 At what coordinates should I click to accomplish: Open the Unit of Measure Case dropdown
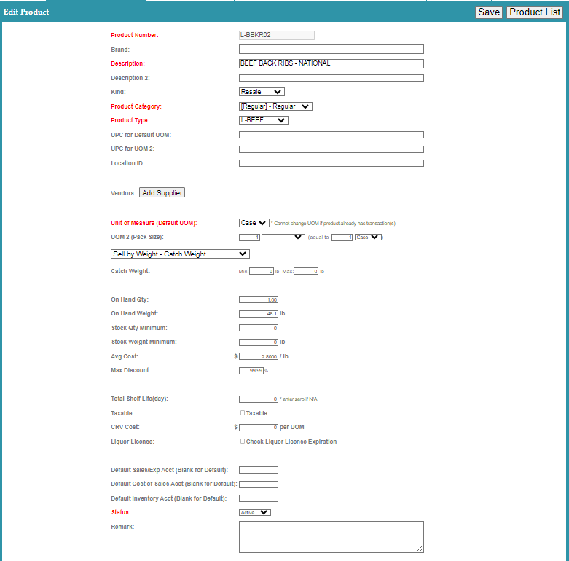(x=254, y=223)
